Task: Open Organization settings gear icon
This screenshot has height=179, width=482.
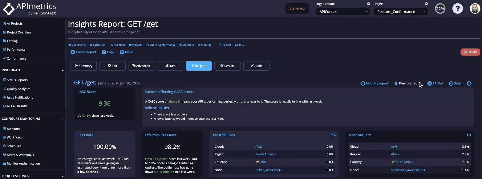Action: click(368, 4)
